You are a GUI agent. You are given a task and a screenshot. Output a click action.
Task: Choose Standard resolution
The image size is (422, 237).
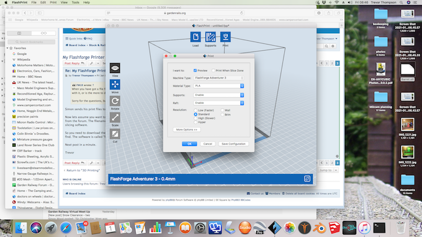pos(195,114)
